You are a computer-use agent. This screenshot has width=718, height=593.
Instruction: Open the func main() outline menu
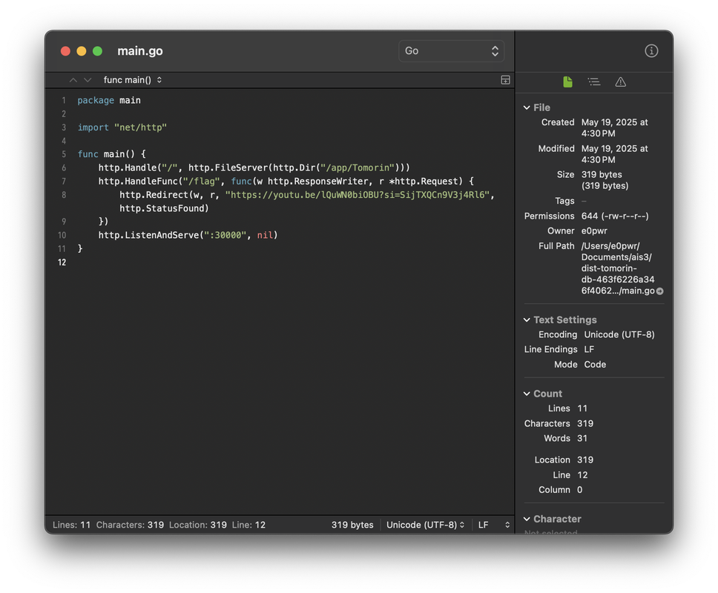133,80
